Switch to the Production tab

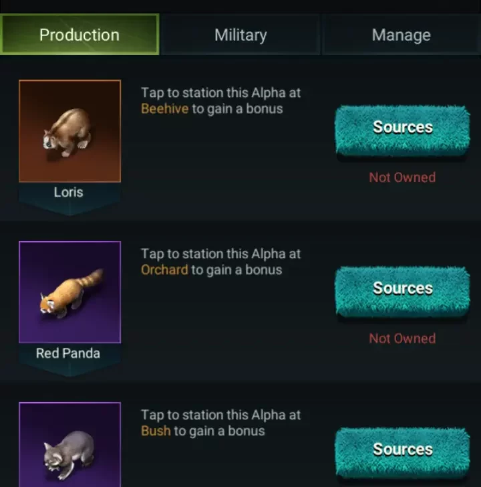79,35
